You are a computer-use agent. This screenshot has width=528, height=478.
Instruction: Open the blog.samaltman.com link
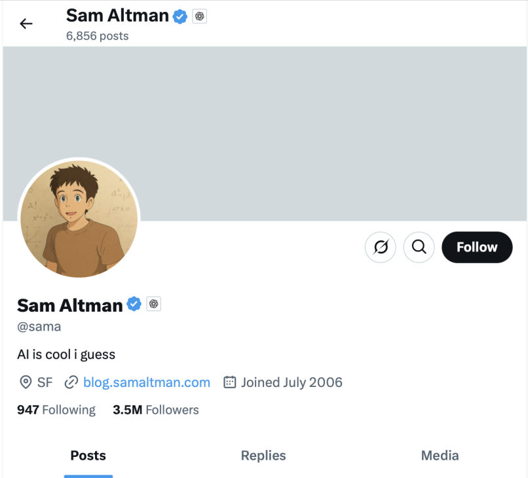(x=147, y=382)
